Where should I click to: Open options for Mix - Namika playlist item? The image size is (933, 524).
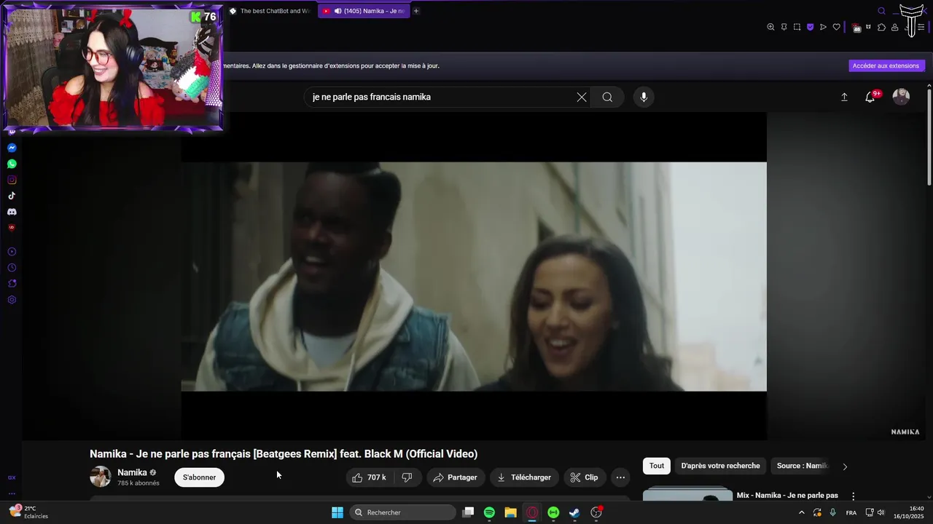click(853, 496)
